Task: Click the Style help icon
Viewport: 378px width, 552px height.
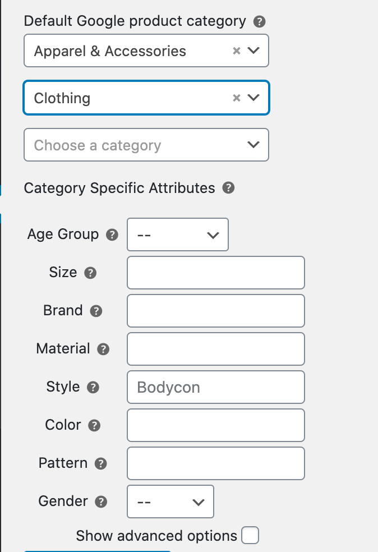Action: [x=93, y=388]
